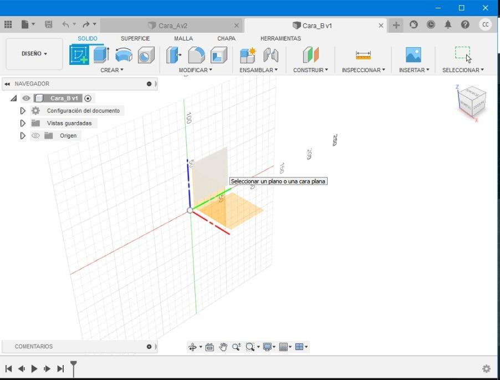This screenshot has height=380, width=500.
Task: Select the Extrude tool
Action: point(102,55)
